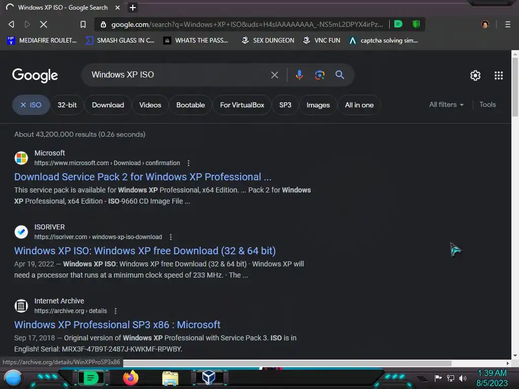Open Windows XP Professional SP3 x86 result
The image size is (519, 389).
click(x=117, y=325)
